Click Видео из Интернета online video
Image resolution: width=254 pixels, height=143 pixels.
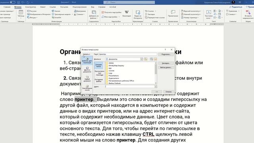coord(138,15)
